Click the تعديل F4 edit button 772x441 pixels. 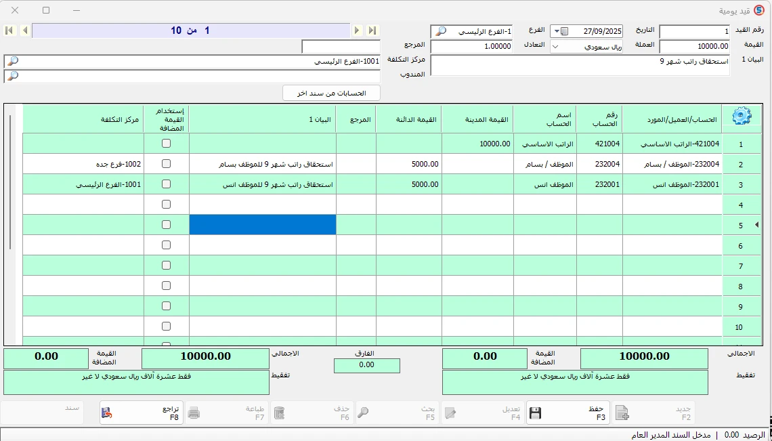pyautogui.click(x=482, y=413)
